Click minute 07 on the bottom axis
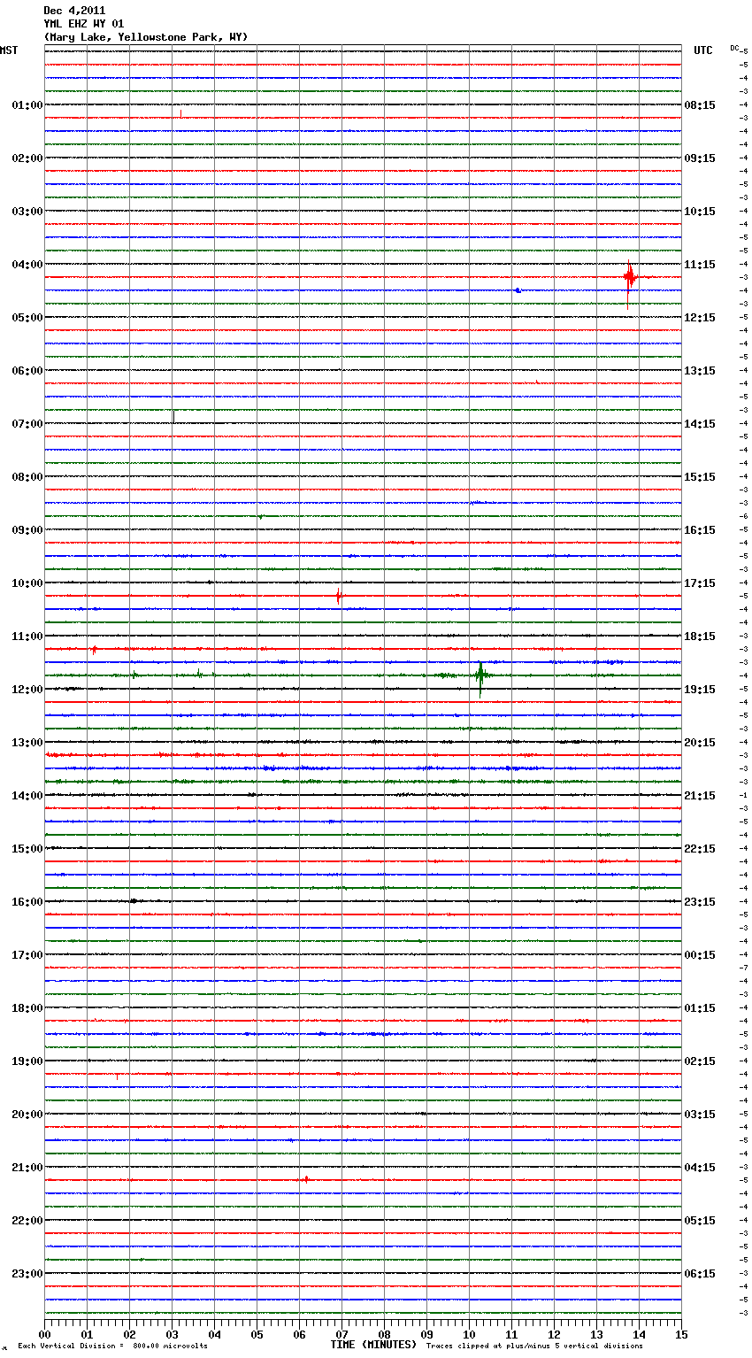Screen dimensions: 752x1358 pos(341,1334)
